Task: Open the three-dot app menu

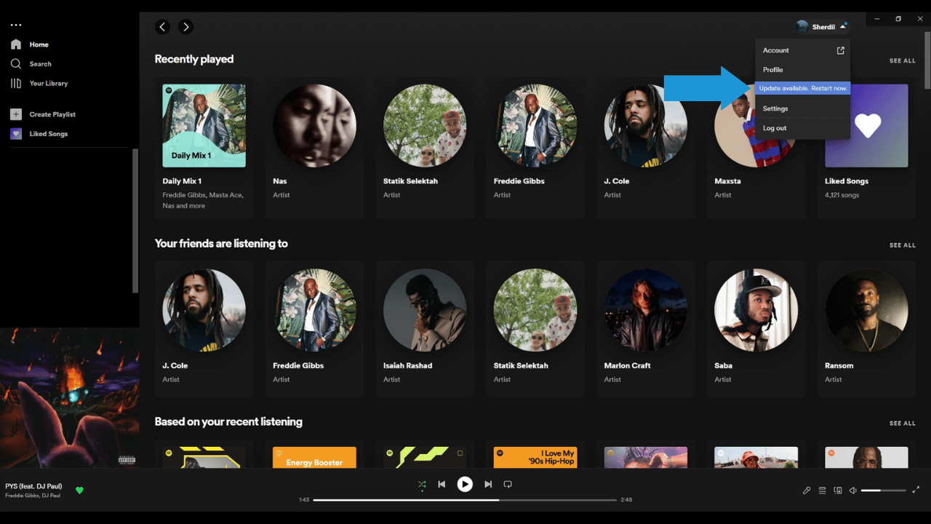Action: click(16, 25)
